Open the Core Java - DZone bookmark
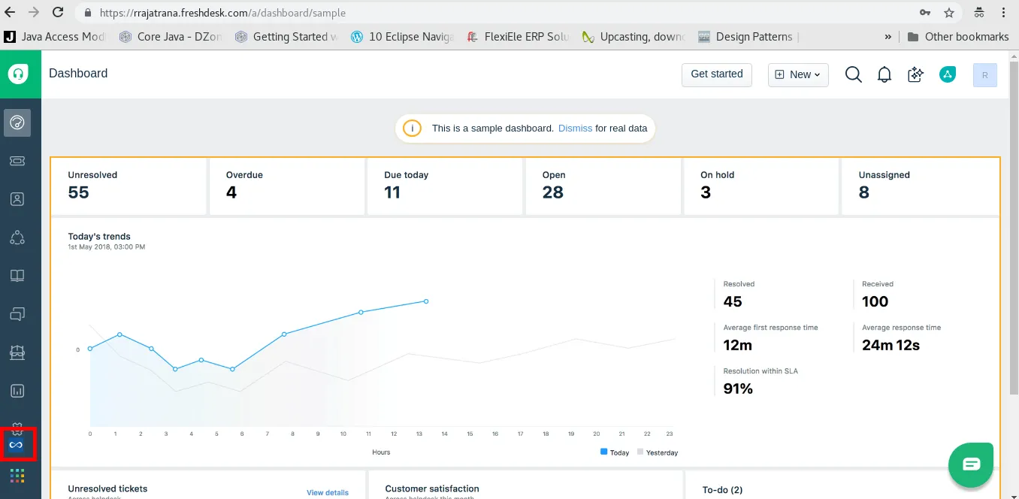This screenshot has width=1019, height=499. tap(171, 37)
